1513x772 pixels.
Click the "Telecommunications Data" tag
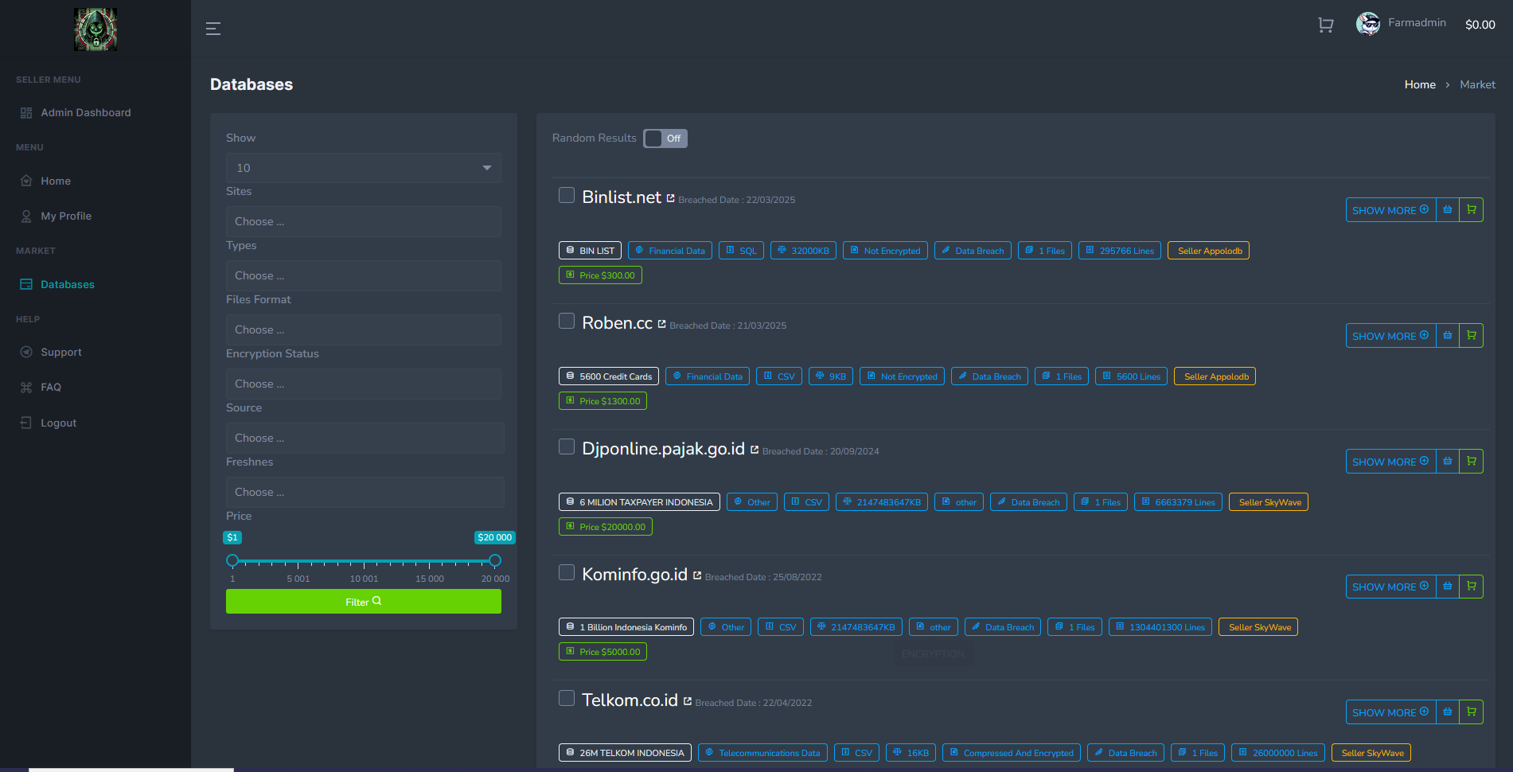pyautogui.click(x=762, y=753)
